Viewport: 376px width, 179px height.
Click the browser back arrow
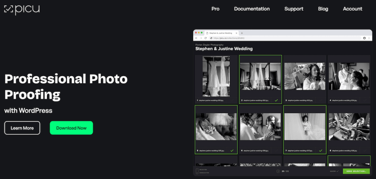(x=196, y=38)
